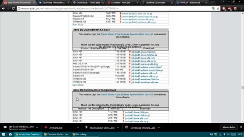Viewport: 244px width, 137px height.
Task: Click the red arrow beside jdk-8u45-linux-i586.rpm
Action: [x=130, y=52]
